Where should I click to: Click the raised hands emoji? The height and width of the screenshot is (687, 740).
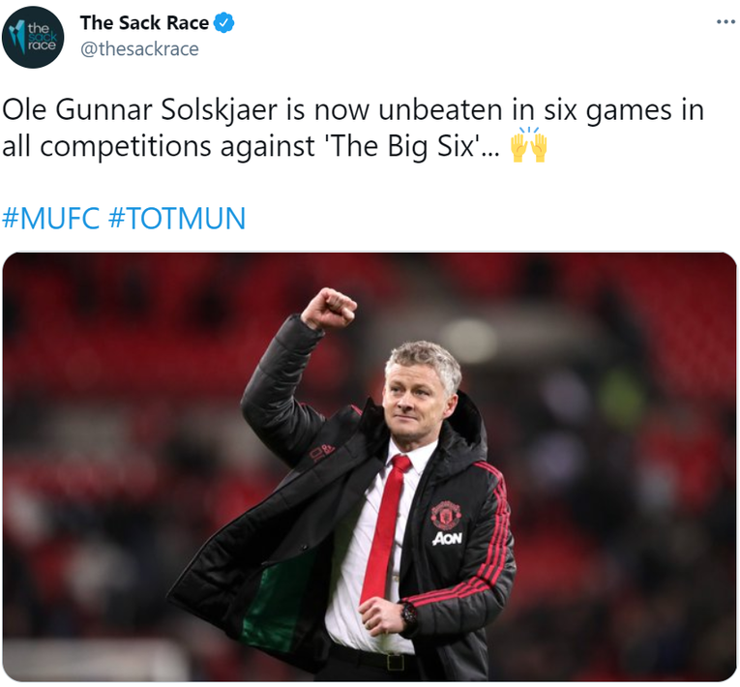coord(528,144)
